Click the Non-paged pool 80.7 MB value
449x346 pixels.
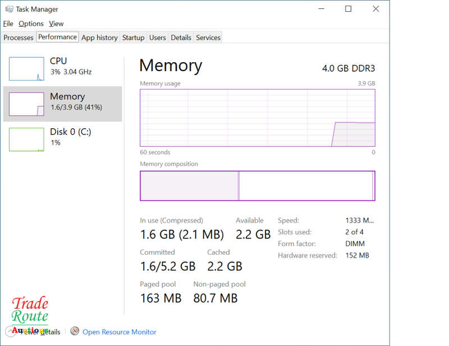tap(216, 298)
